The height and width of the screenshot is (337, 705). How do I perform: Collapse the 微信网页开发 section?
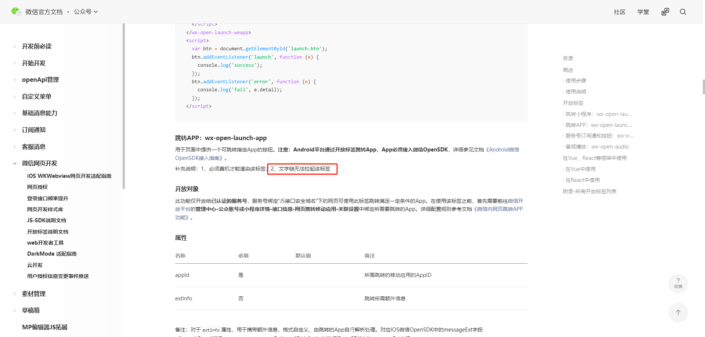pyautogui.click(x=40, y=163)
